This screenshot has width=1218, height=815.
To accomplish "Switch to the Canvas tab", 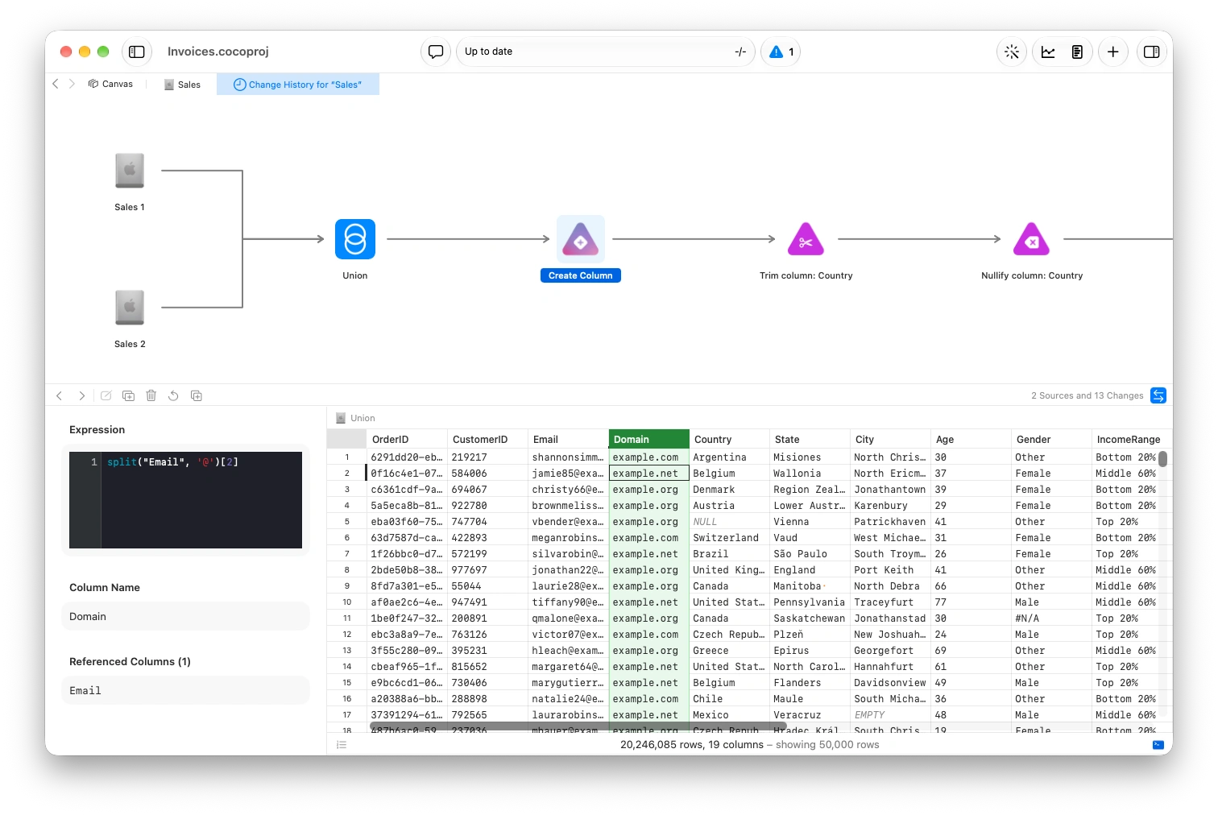I will [x=111, y=84].
